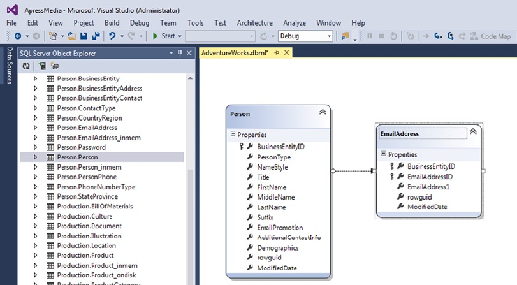Select the Person.StateProvince table

click(x=87, y=196)
